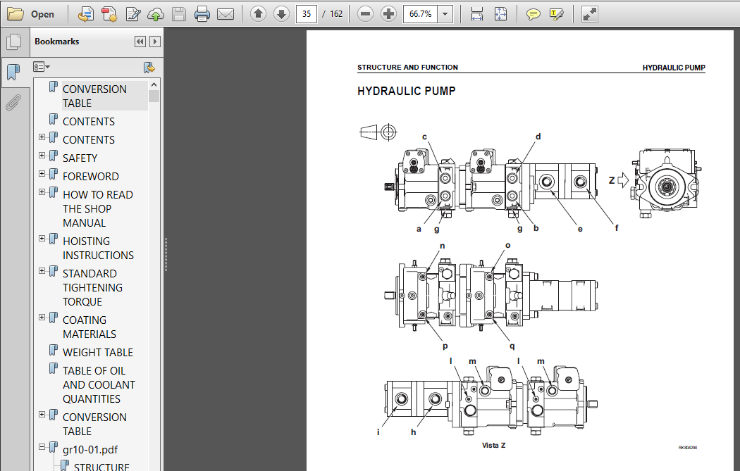The height and width of the screenshot is (471, 740).
Task: Expand the lower CONVERSION TABLE bookmark
Action: point(42,415)
